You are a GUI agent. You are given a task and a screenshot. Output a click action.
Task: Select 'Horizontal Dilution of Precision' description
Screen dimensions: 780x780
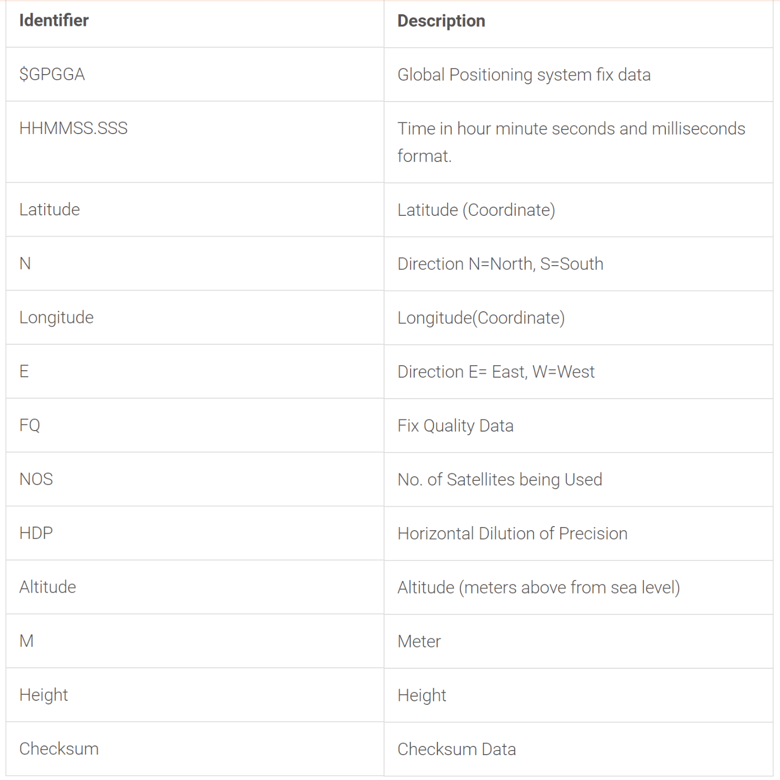coord(512,534)
